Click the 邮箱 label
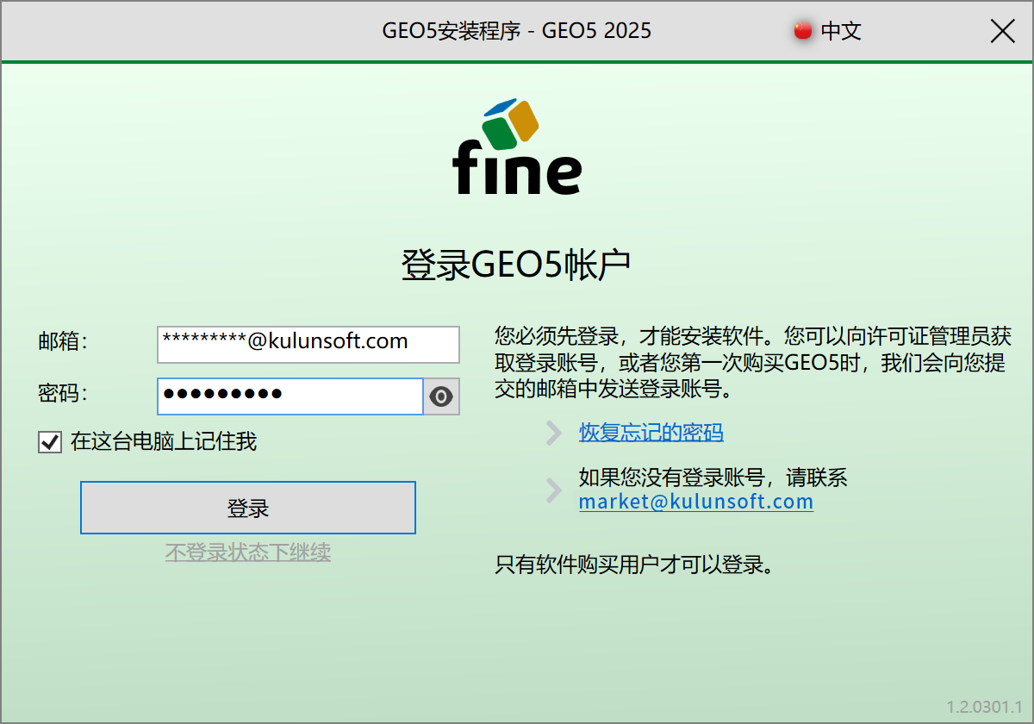 (x=63, y=342)
